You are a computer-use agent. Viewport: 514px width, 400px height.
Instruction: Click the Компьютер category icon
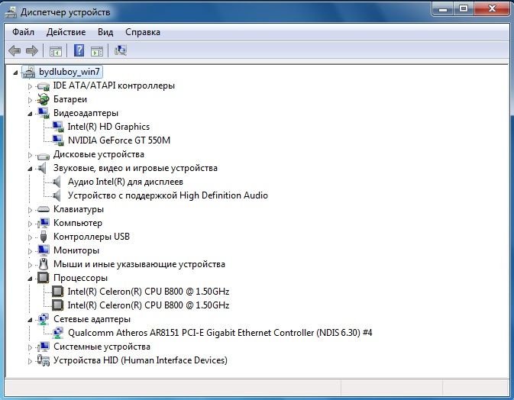click(x=43, y=223)
